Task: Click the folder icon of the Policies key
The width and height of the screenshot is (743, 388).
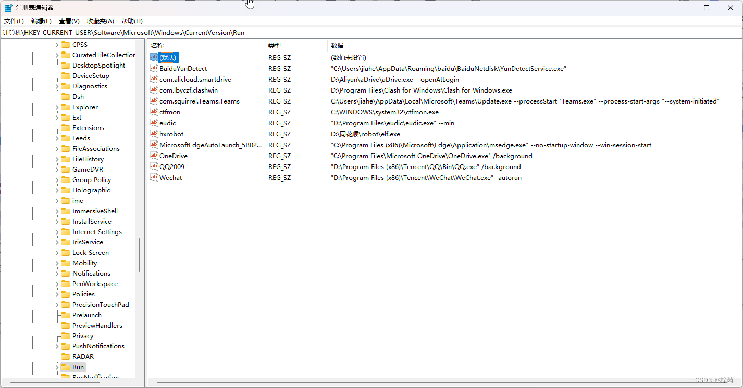Action: [66, 294]
